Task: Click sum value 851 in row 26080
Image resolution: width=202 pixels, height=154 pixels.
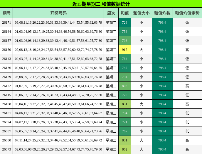Action: [x=124, y=140]
